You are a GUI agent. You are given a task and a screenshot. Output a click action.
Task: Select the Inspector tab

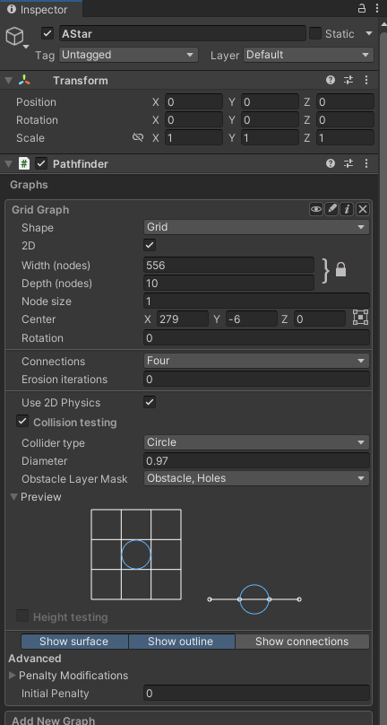(x=41, y=9)
